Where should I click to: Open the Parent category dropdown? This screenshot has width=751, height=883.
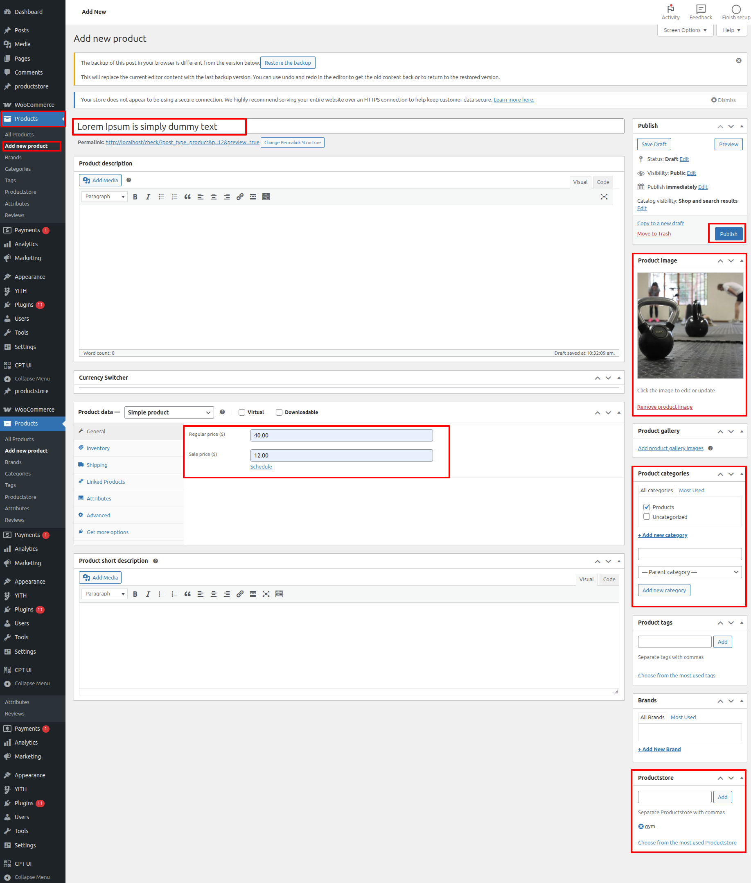(x=689, y=572)
